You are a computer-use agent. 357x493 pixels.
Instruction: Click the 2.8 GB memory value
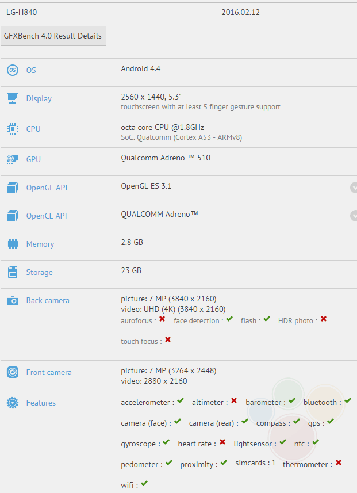[132, 242]
